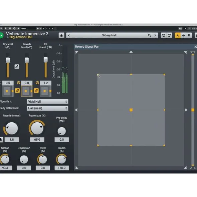Go to the next preset arrow

[155, 35]
